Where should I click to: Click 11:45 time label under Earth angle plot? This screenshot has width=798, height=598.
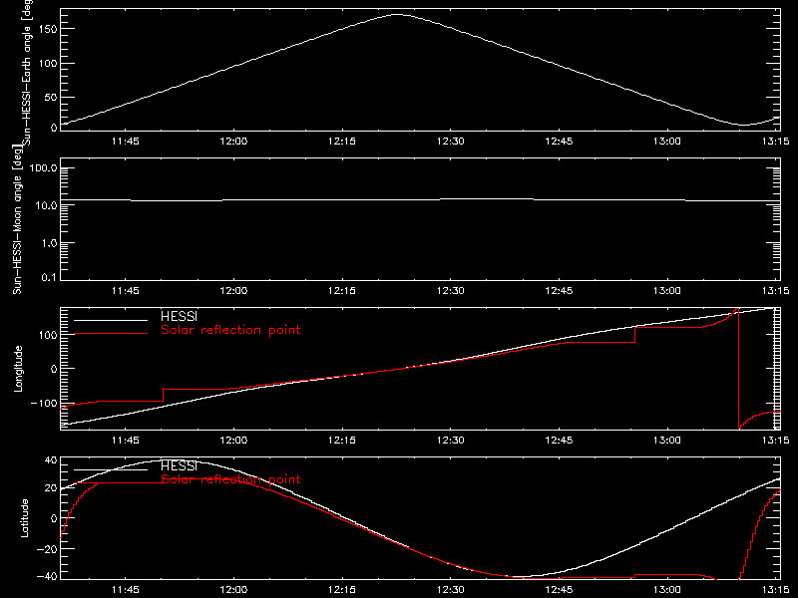coord(126,141)
